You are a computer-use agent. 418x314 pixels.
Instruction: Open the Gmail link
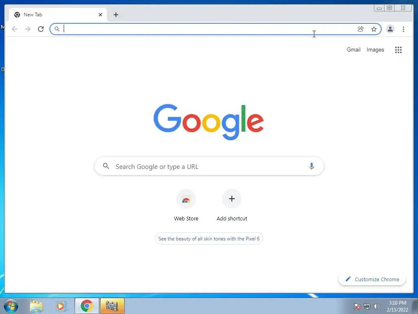pyautogui.click(x=354, y=49)
